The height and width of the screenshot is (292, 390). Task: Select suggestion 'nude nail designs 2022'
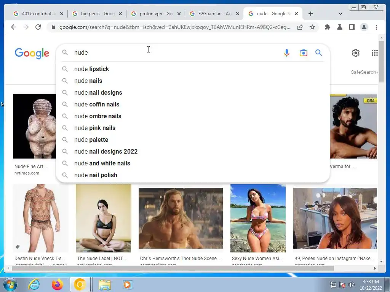pyautogui.click(x=193, y=151)
